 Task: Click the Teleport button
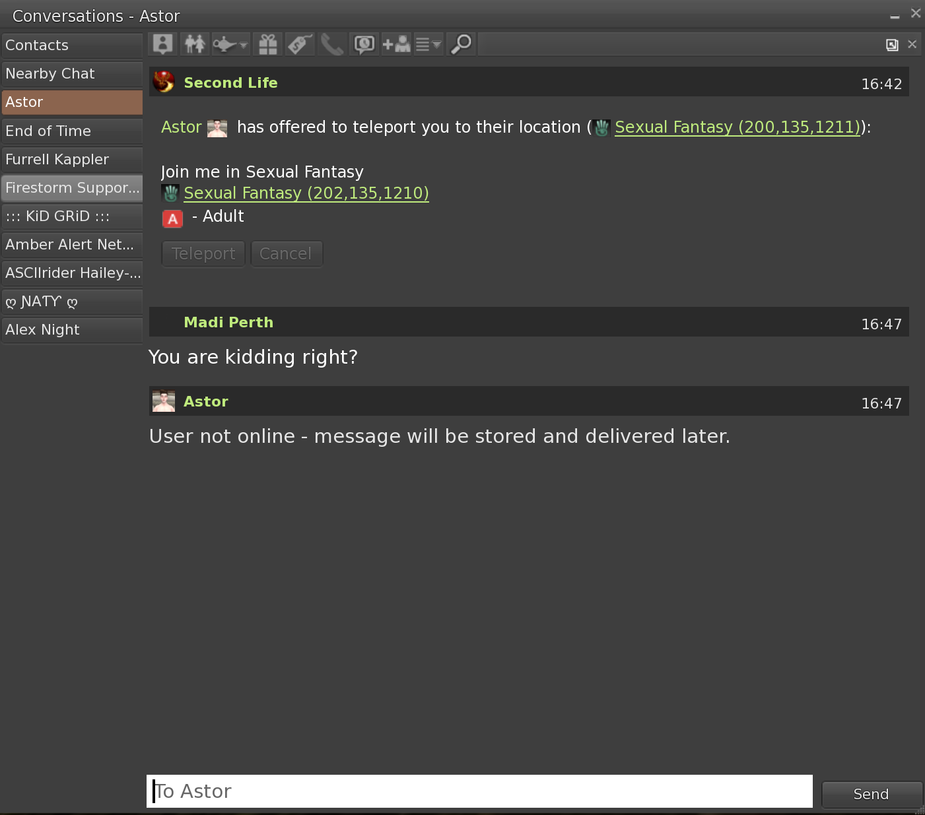(203, 253)
